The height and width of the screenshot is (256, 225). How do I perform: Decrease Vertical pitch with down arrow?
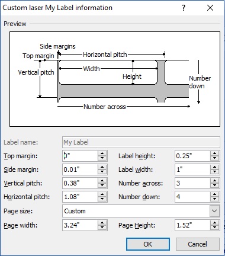click(x=102, y=185)
